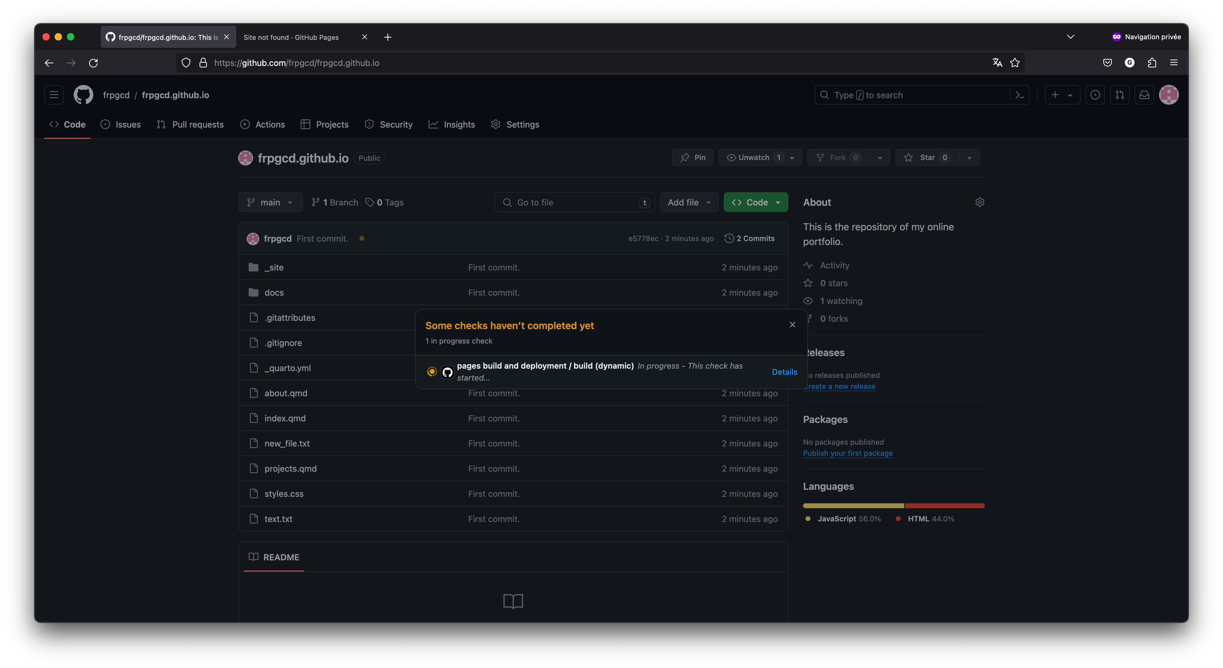
Task: Open the Security tab
Action: [x=388, y=124]
